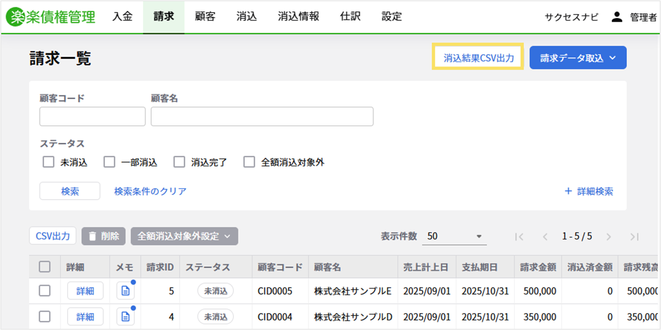The height and width of the screenshot is (330, 661).
Task: Open the 消込情報 menu tab
Action: [298, 17]
